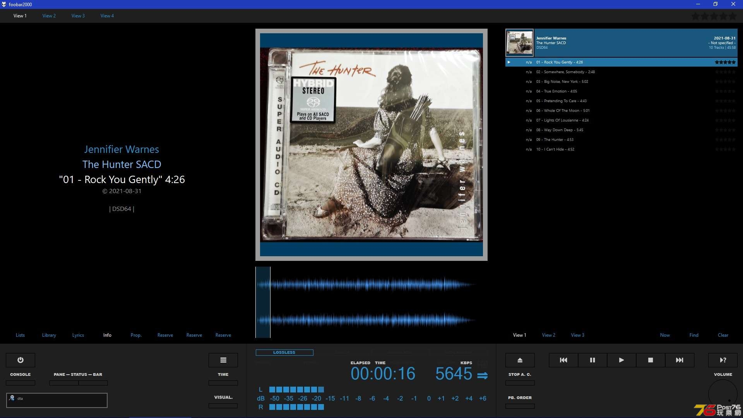Click the Jennifer Warnes artist heading
Image resolution: width=743 pixels, height=418 pixels.
point(122,149)
